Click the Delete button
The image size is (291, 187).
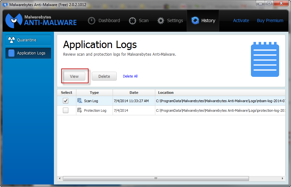(104, 76)
